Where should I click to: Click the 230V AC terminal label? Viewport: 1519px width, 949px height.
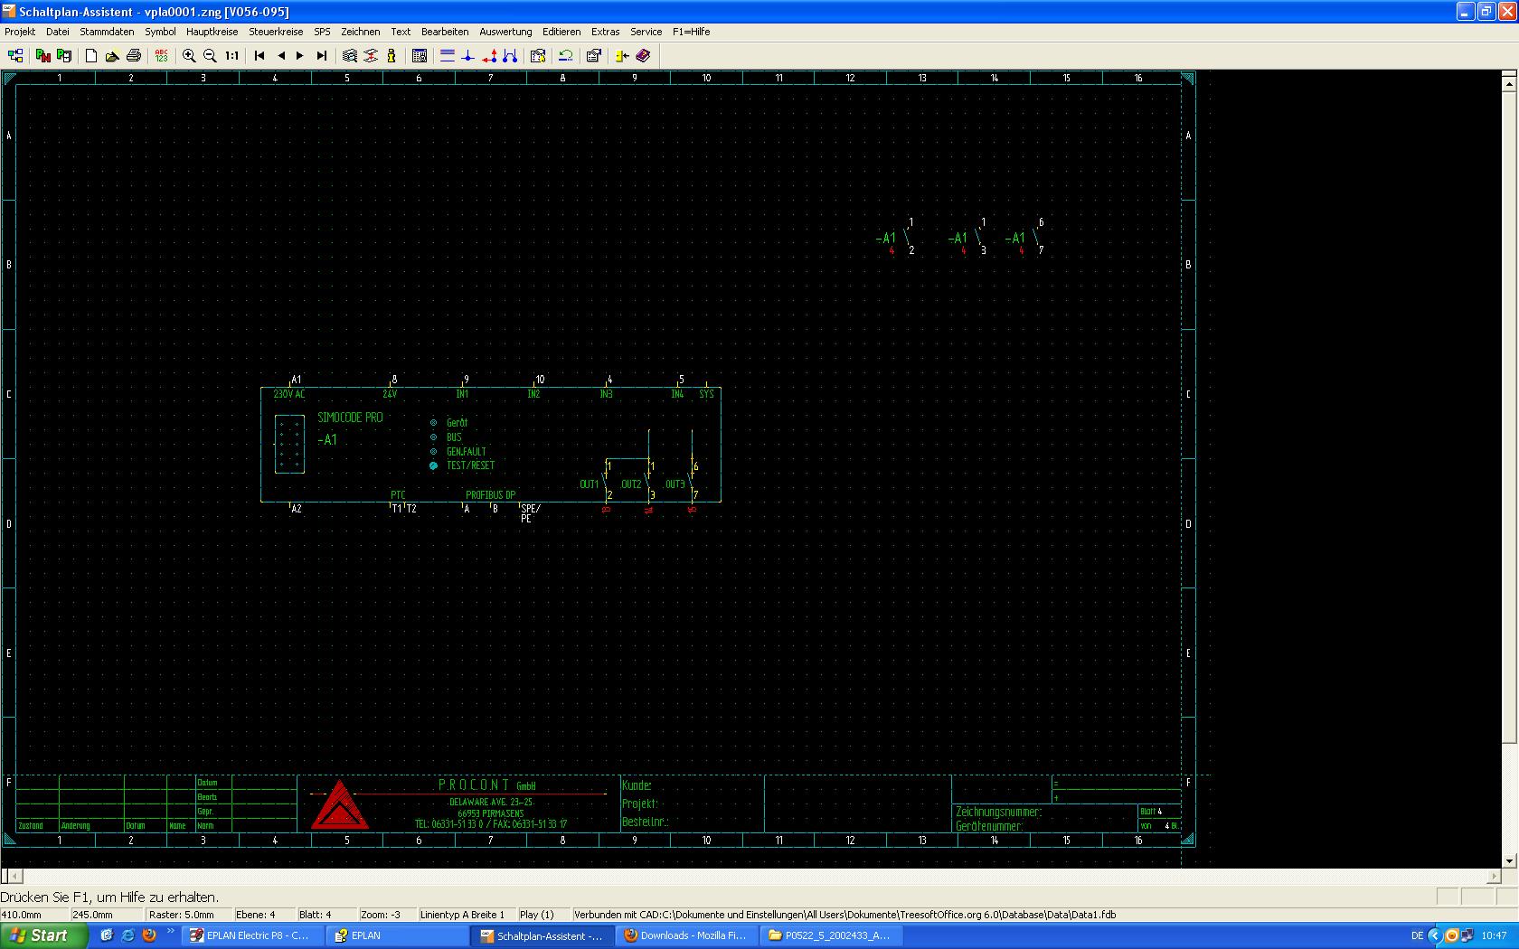[x=289, y=394]
